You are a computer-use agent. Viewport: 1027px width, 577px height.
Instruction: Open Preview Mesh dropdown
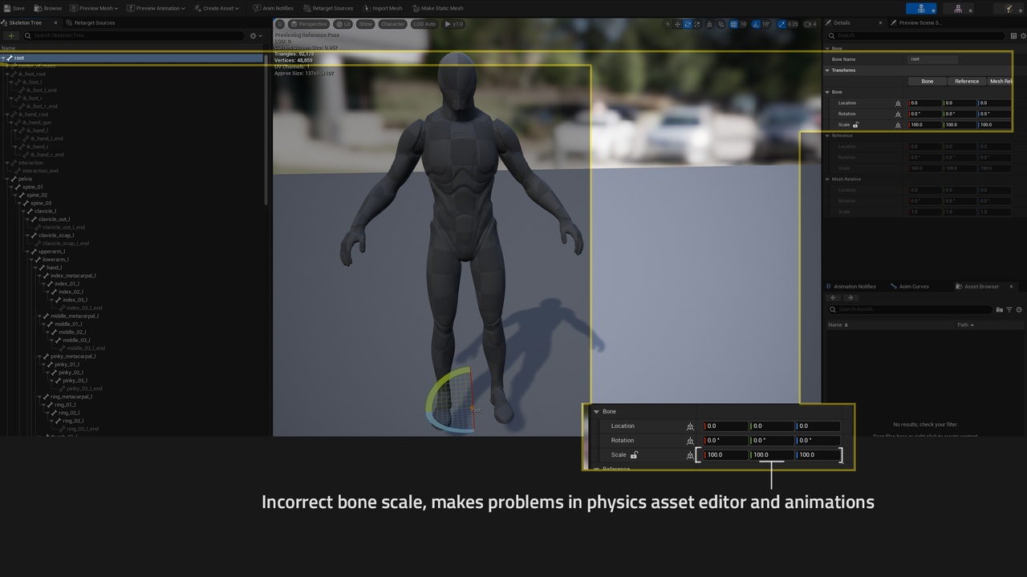pos(95,8)
